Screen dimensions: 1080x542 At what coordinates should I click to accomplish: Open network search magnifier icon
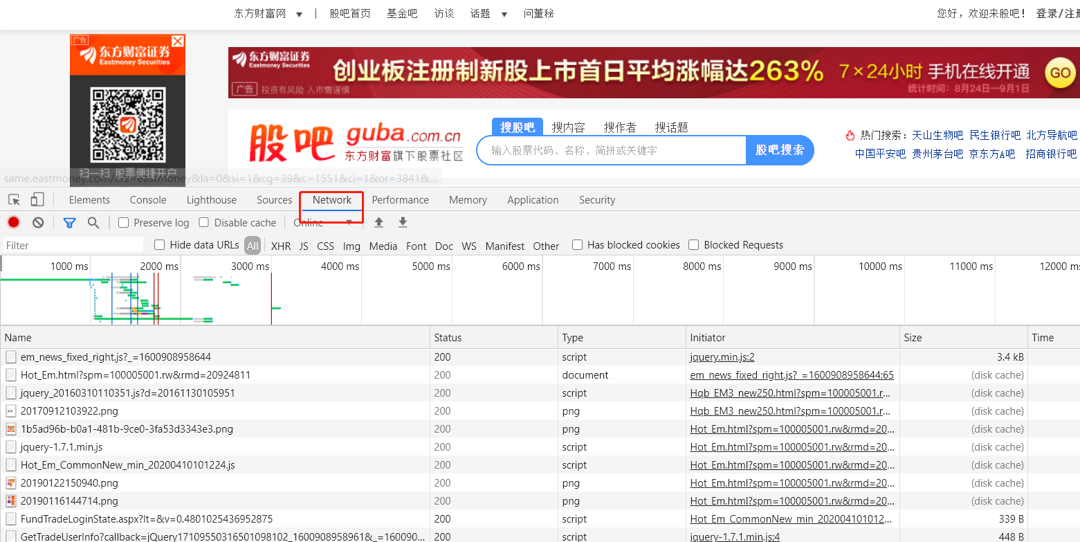[x=93, y=222]
